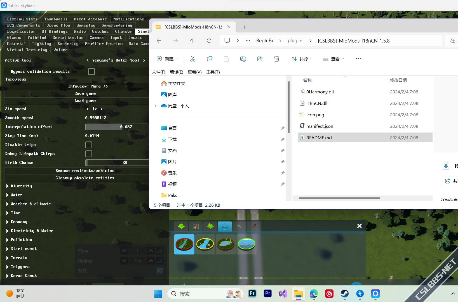Image resolution: width=458 pixels, height=302 pixels.
Task: Go up one folder level in Explorer
Action: click(192, 41)
